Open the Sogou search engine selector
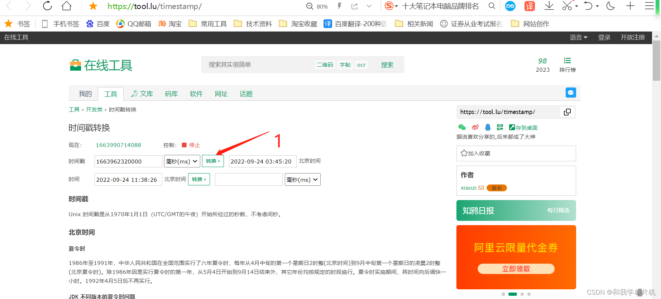 click(x=391, y=6)
